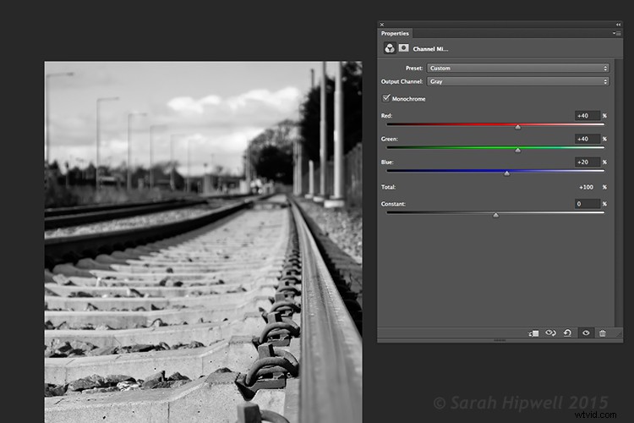Open the Output Channel dropdown showing Gray

tap(518, 81)
